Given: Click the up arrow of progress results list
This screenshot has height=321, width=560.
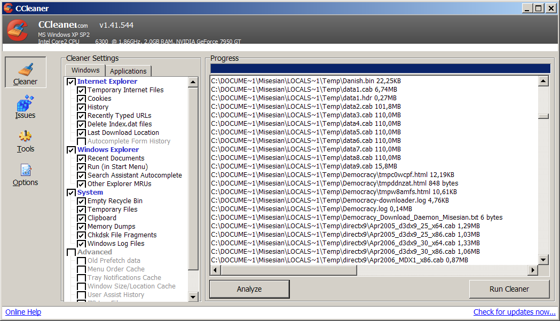Looking at the screenshot, I should tap(543, 82).
